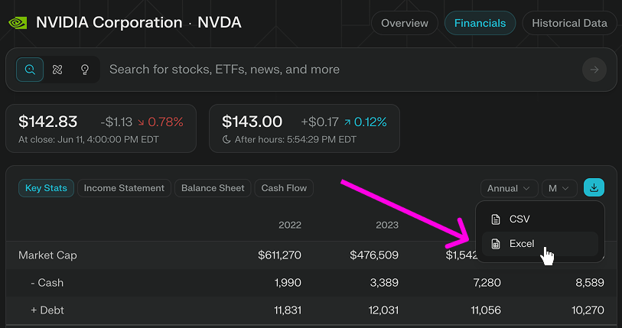
Task: Click the CSV file icon
Action: [496, 219]
